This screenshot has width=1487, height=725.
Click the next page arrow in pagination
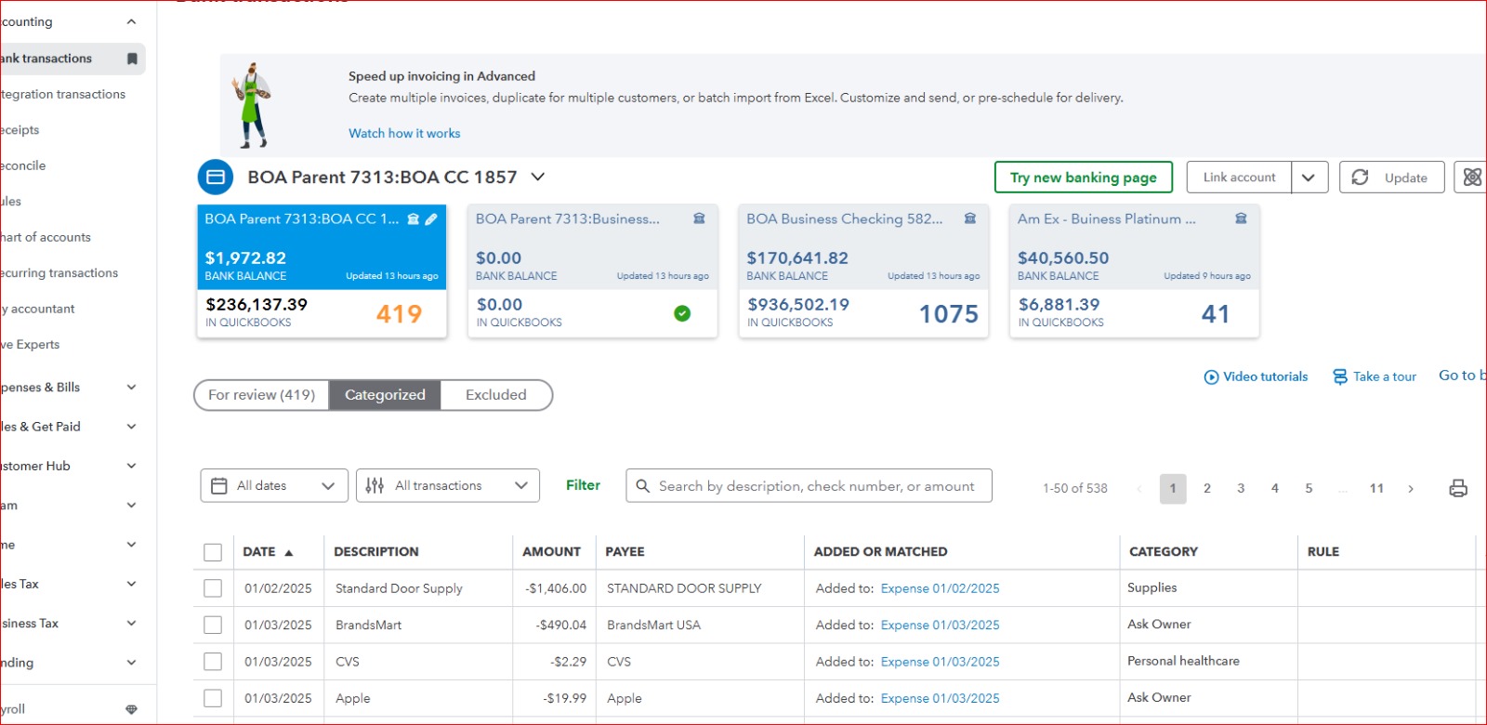point(1410,488)
